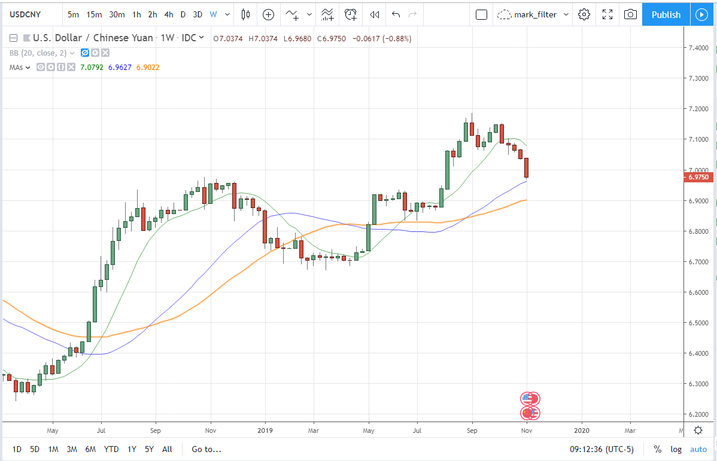Open the candlestick chart style selector
This screenshot has width=717, height=461.
point(245,14)
